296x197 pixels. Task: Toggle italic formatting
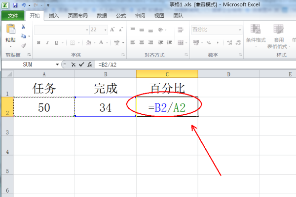tap(47, 43)
